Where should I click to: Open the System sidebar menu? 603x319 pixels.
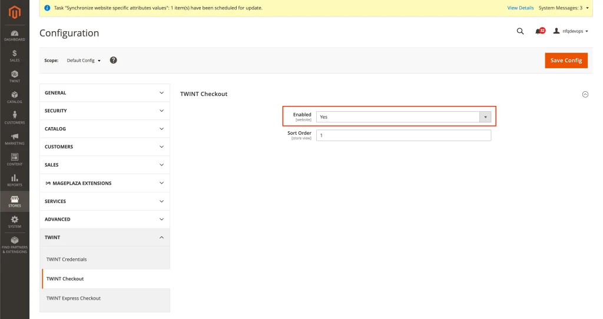15,222
